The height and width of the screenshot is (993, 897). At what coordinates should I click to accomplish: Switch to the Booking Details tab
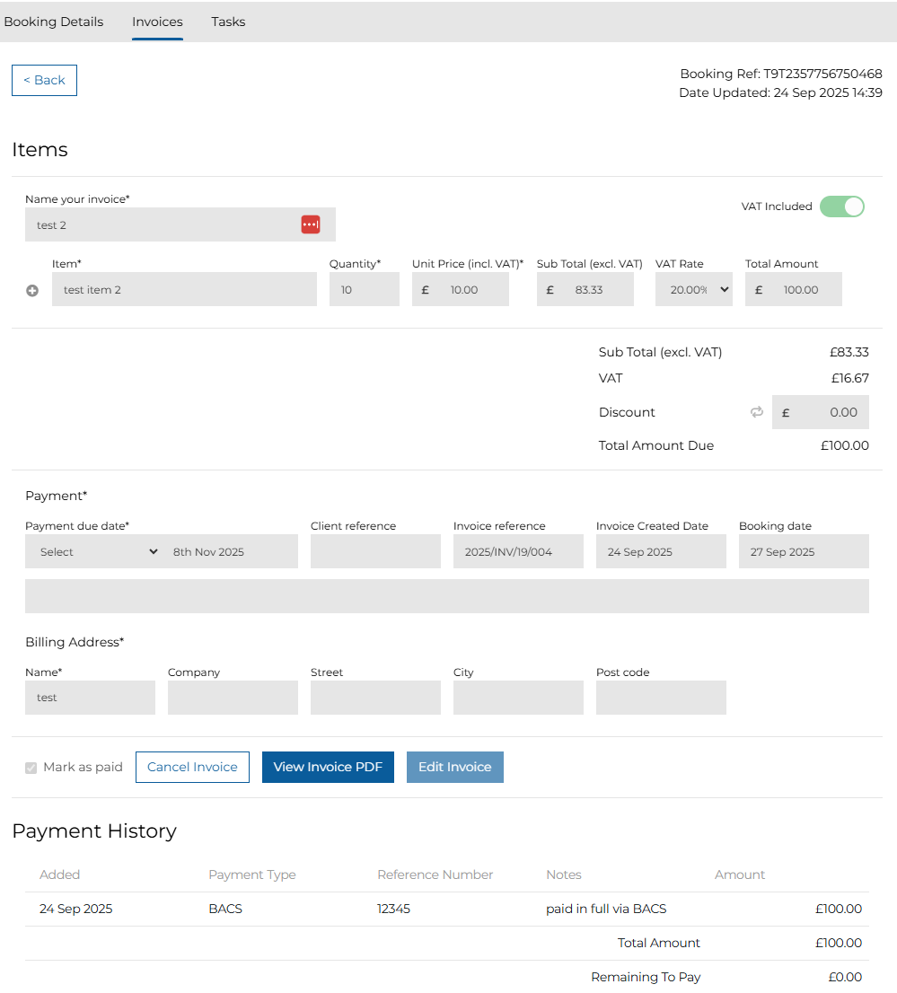(54, 22)
